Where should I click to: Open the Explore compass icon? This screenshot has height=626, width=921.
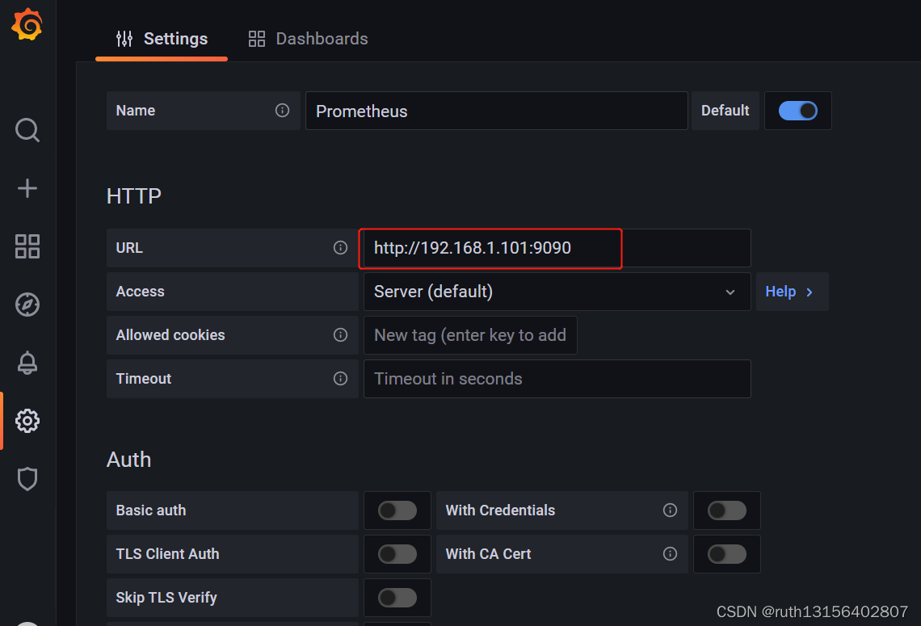27,305
